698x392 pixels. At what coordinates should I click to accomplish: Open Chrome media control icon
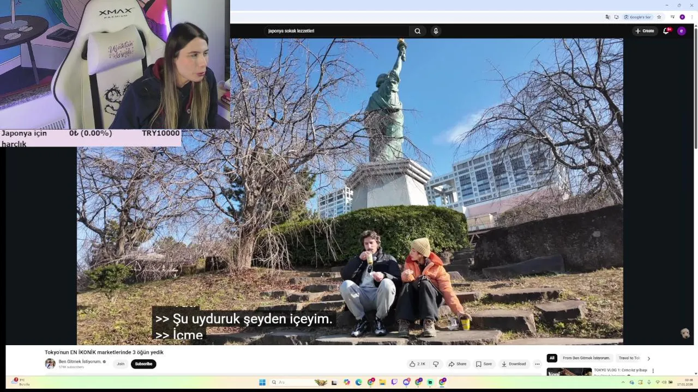tap(672, 17)
